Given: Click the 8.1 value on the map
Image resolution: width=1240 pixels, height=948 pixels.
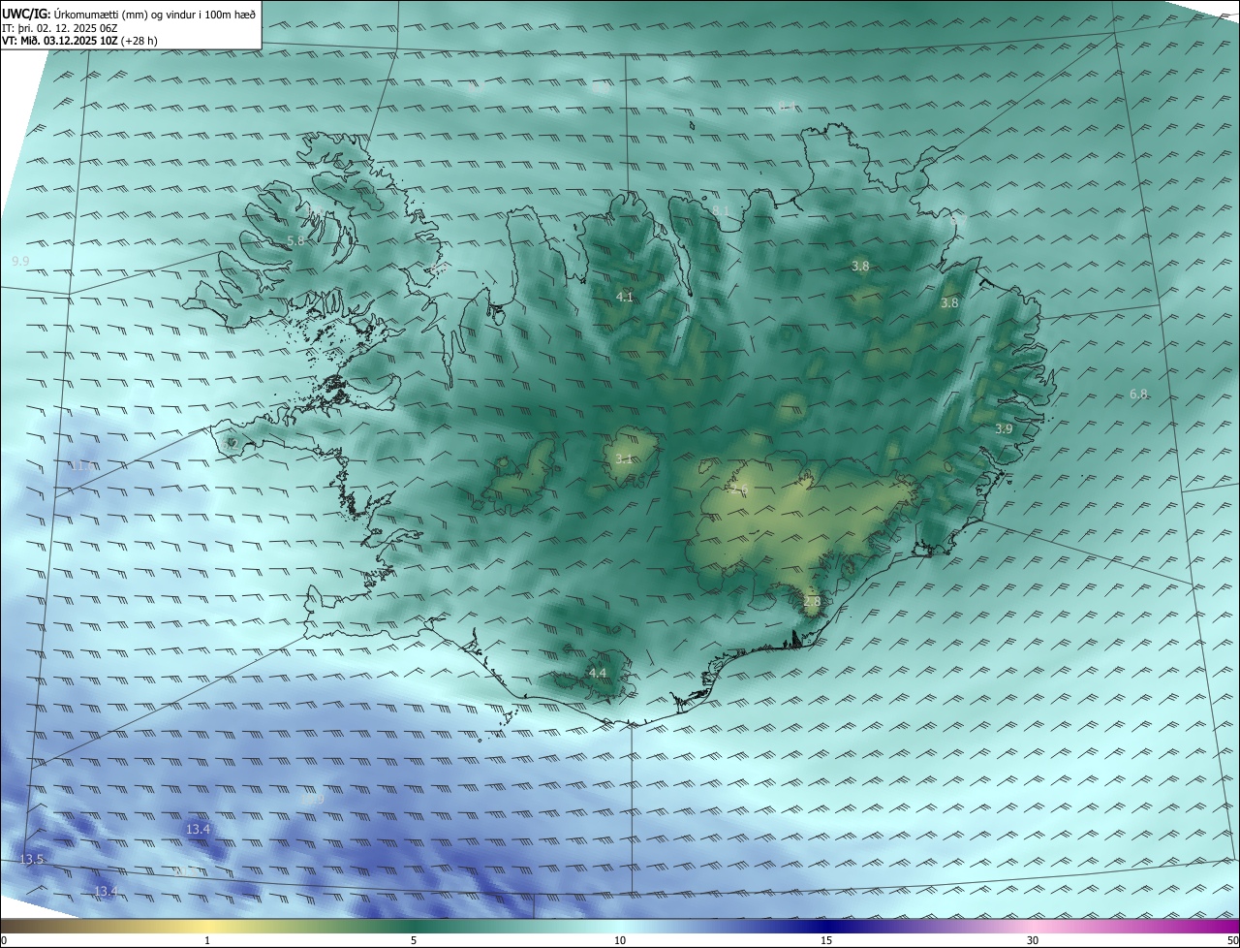Looking at the screenshot, I should point(720,211).
